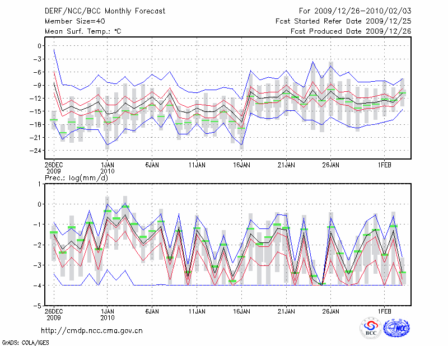Click the 26DEC 2009 label under temperature chart
The image size is (448, 346).
(x=54, y=168)
